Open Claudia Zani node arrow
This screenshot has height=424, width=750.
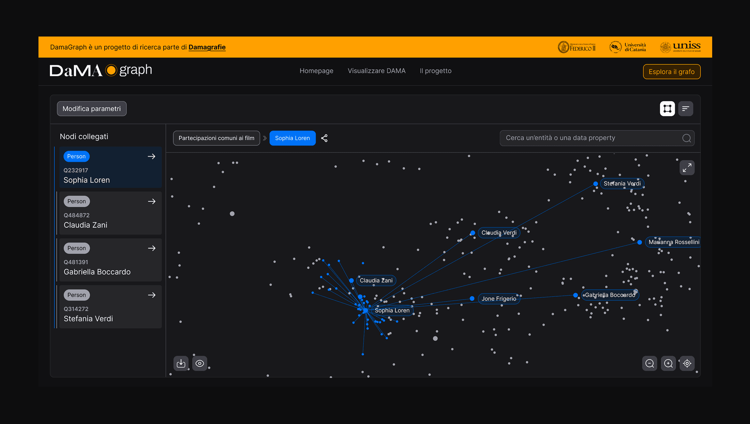152,202
